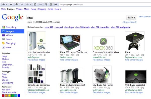The height and width of the screenshot is (99, 151).
Task: Expand the More sidebar options arrow
Action: [x=3, y=47]
